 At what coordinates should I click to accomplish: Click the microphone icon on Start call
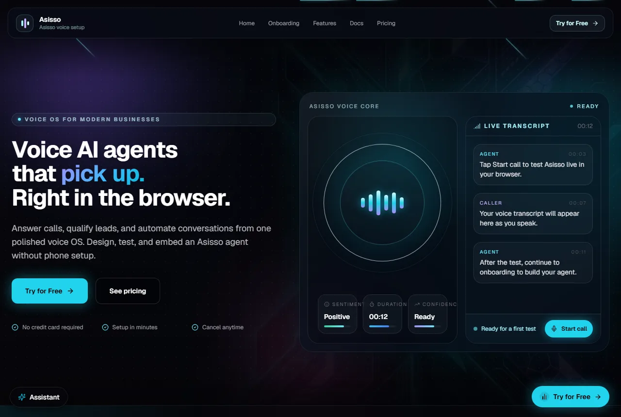pos(554,329)
